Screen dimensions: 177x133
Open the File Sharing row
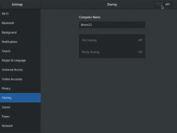click(x=112, y=40)
